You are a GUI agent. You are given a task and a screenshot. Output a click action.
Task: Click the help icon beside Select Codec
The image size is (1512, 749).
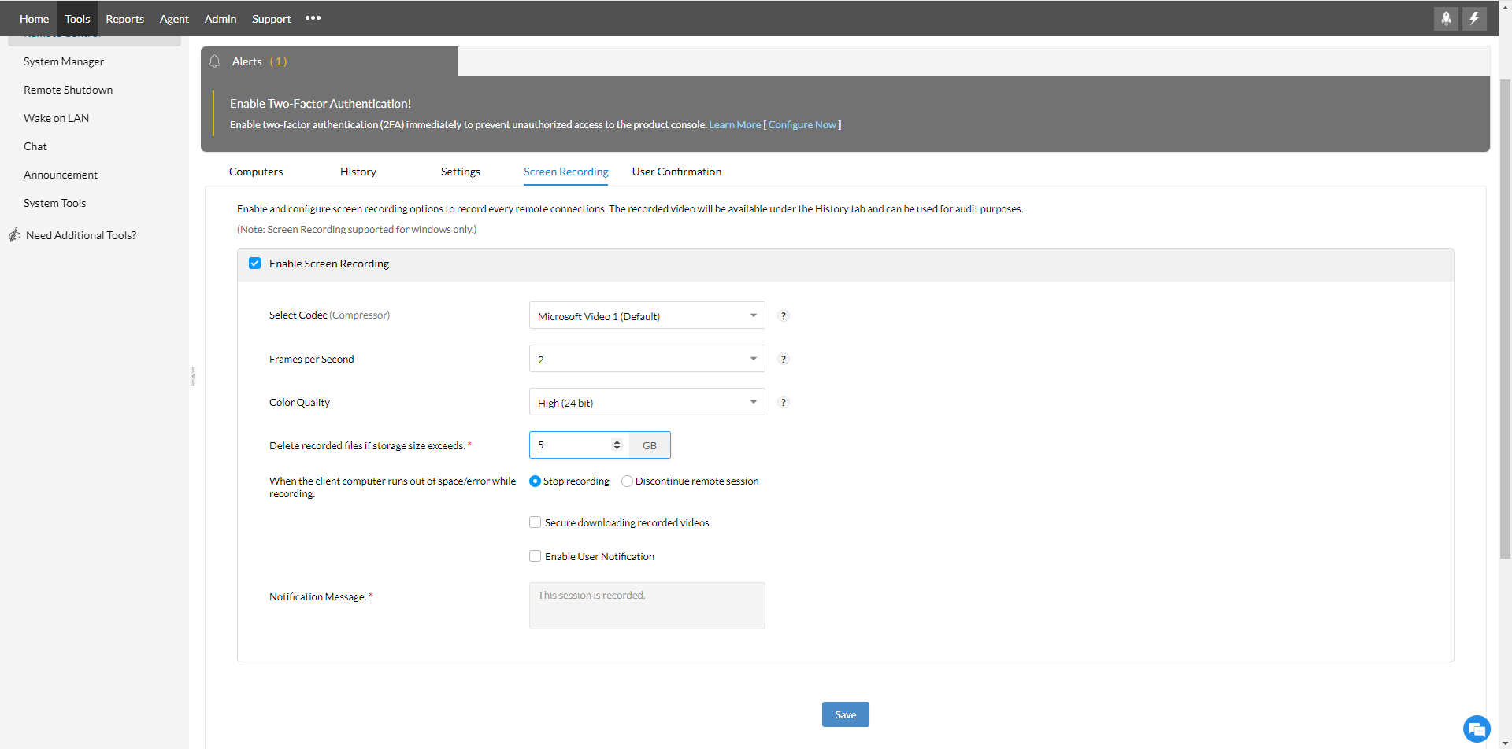coord(784,315)
